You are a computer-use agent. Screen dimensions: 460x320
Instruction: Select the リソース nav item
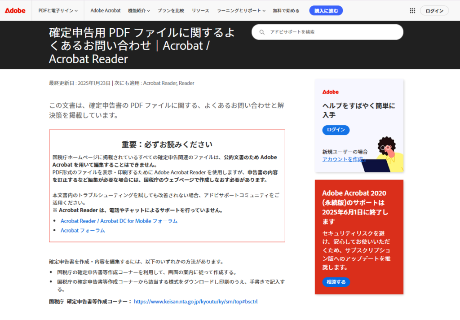coord(200,10)
